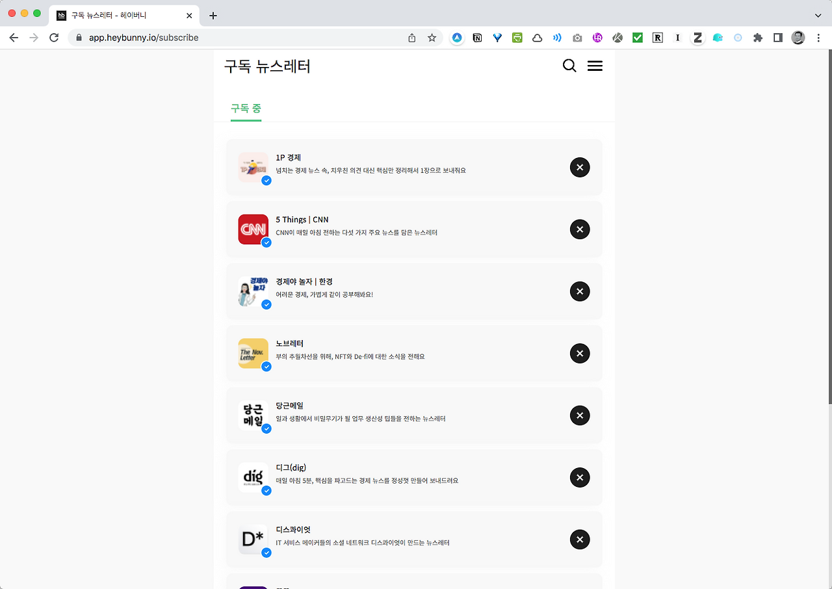Unsubscribe from 당근메일 using the X button

(580, 415)
